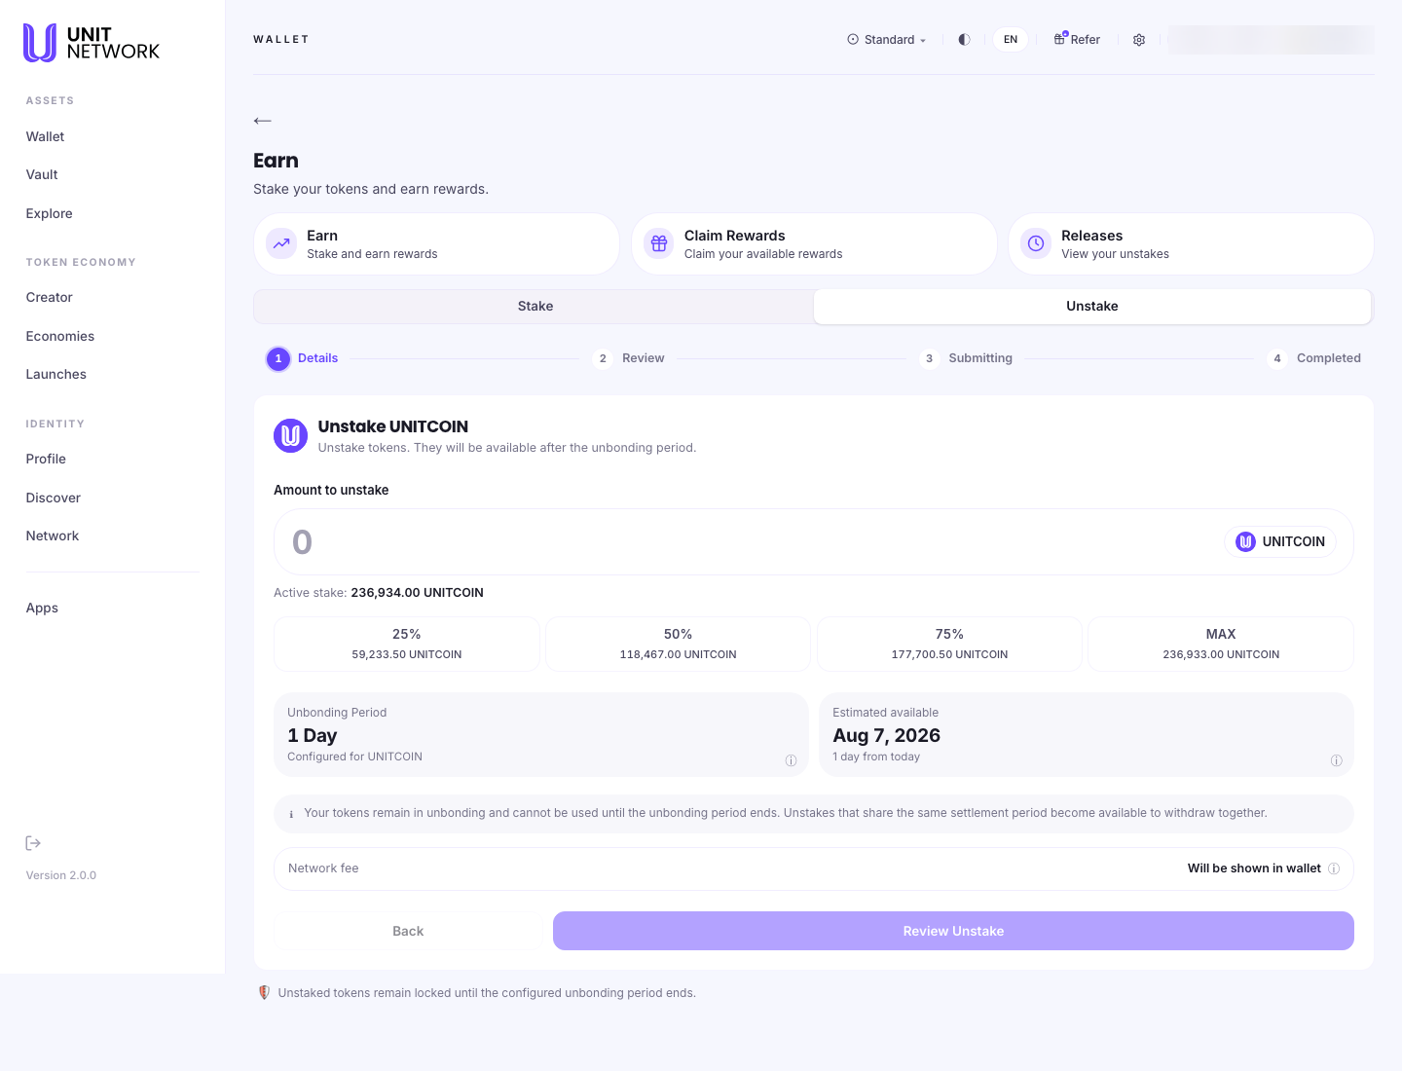
Task: Go back using the left arrow icon
Action: click(262, 121)
